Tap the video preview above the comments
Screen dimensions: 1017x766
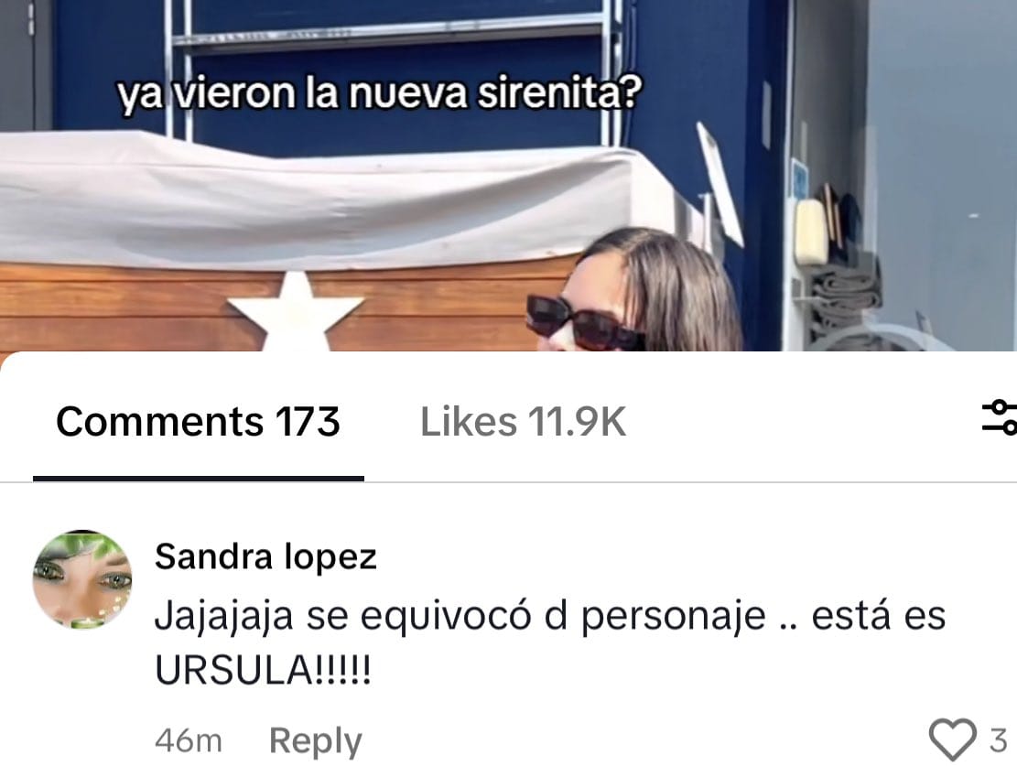tap(509, 175)
